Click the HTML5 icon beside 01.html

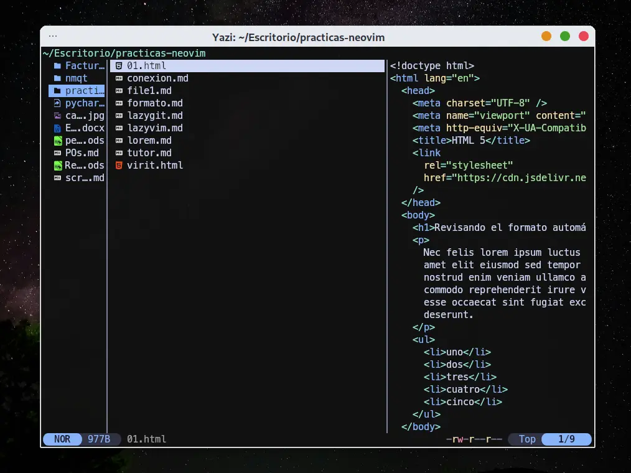(x=119, y=66)
